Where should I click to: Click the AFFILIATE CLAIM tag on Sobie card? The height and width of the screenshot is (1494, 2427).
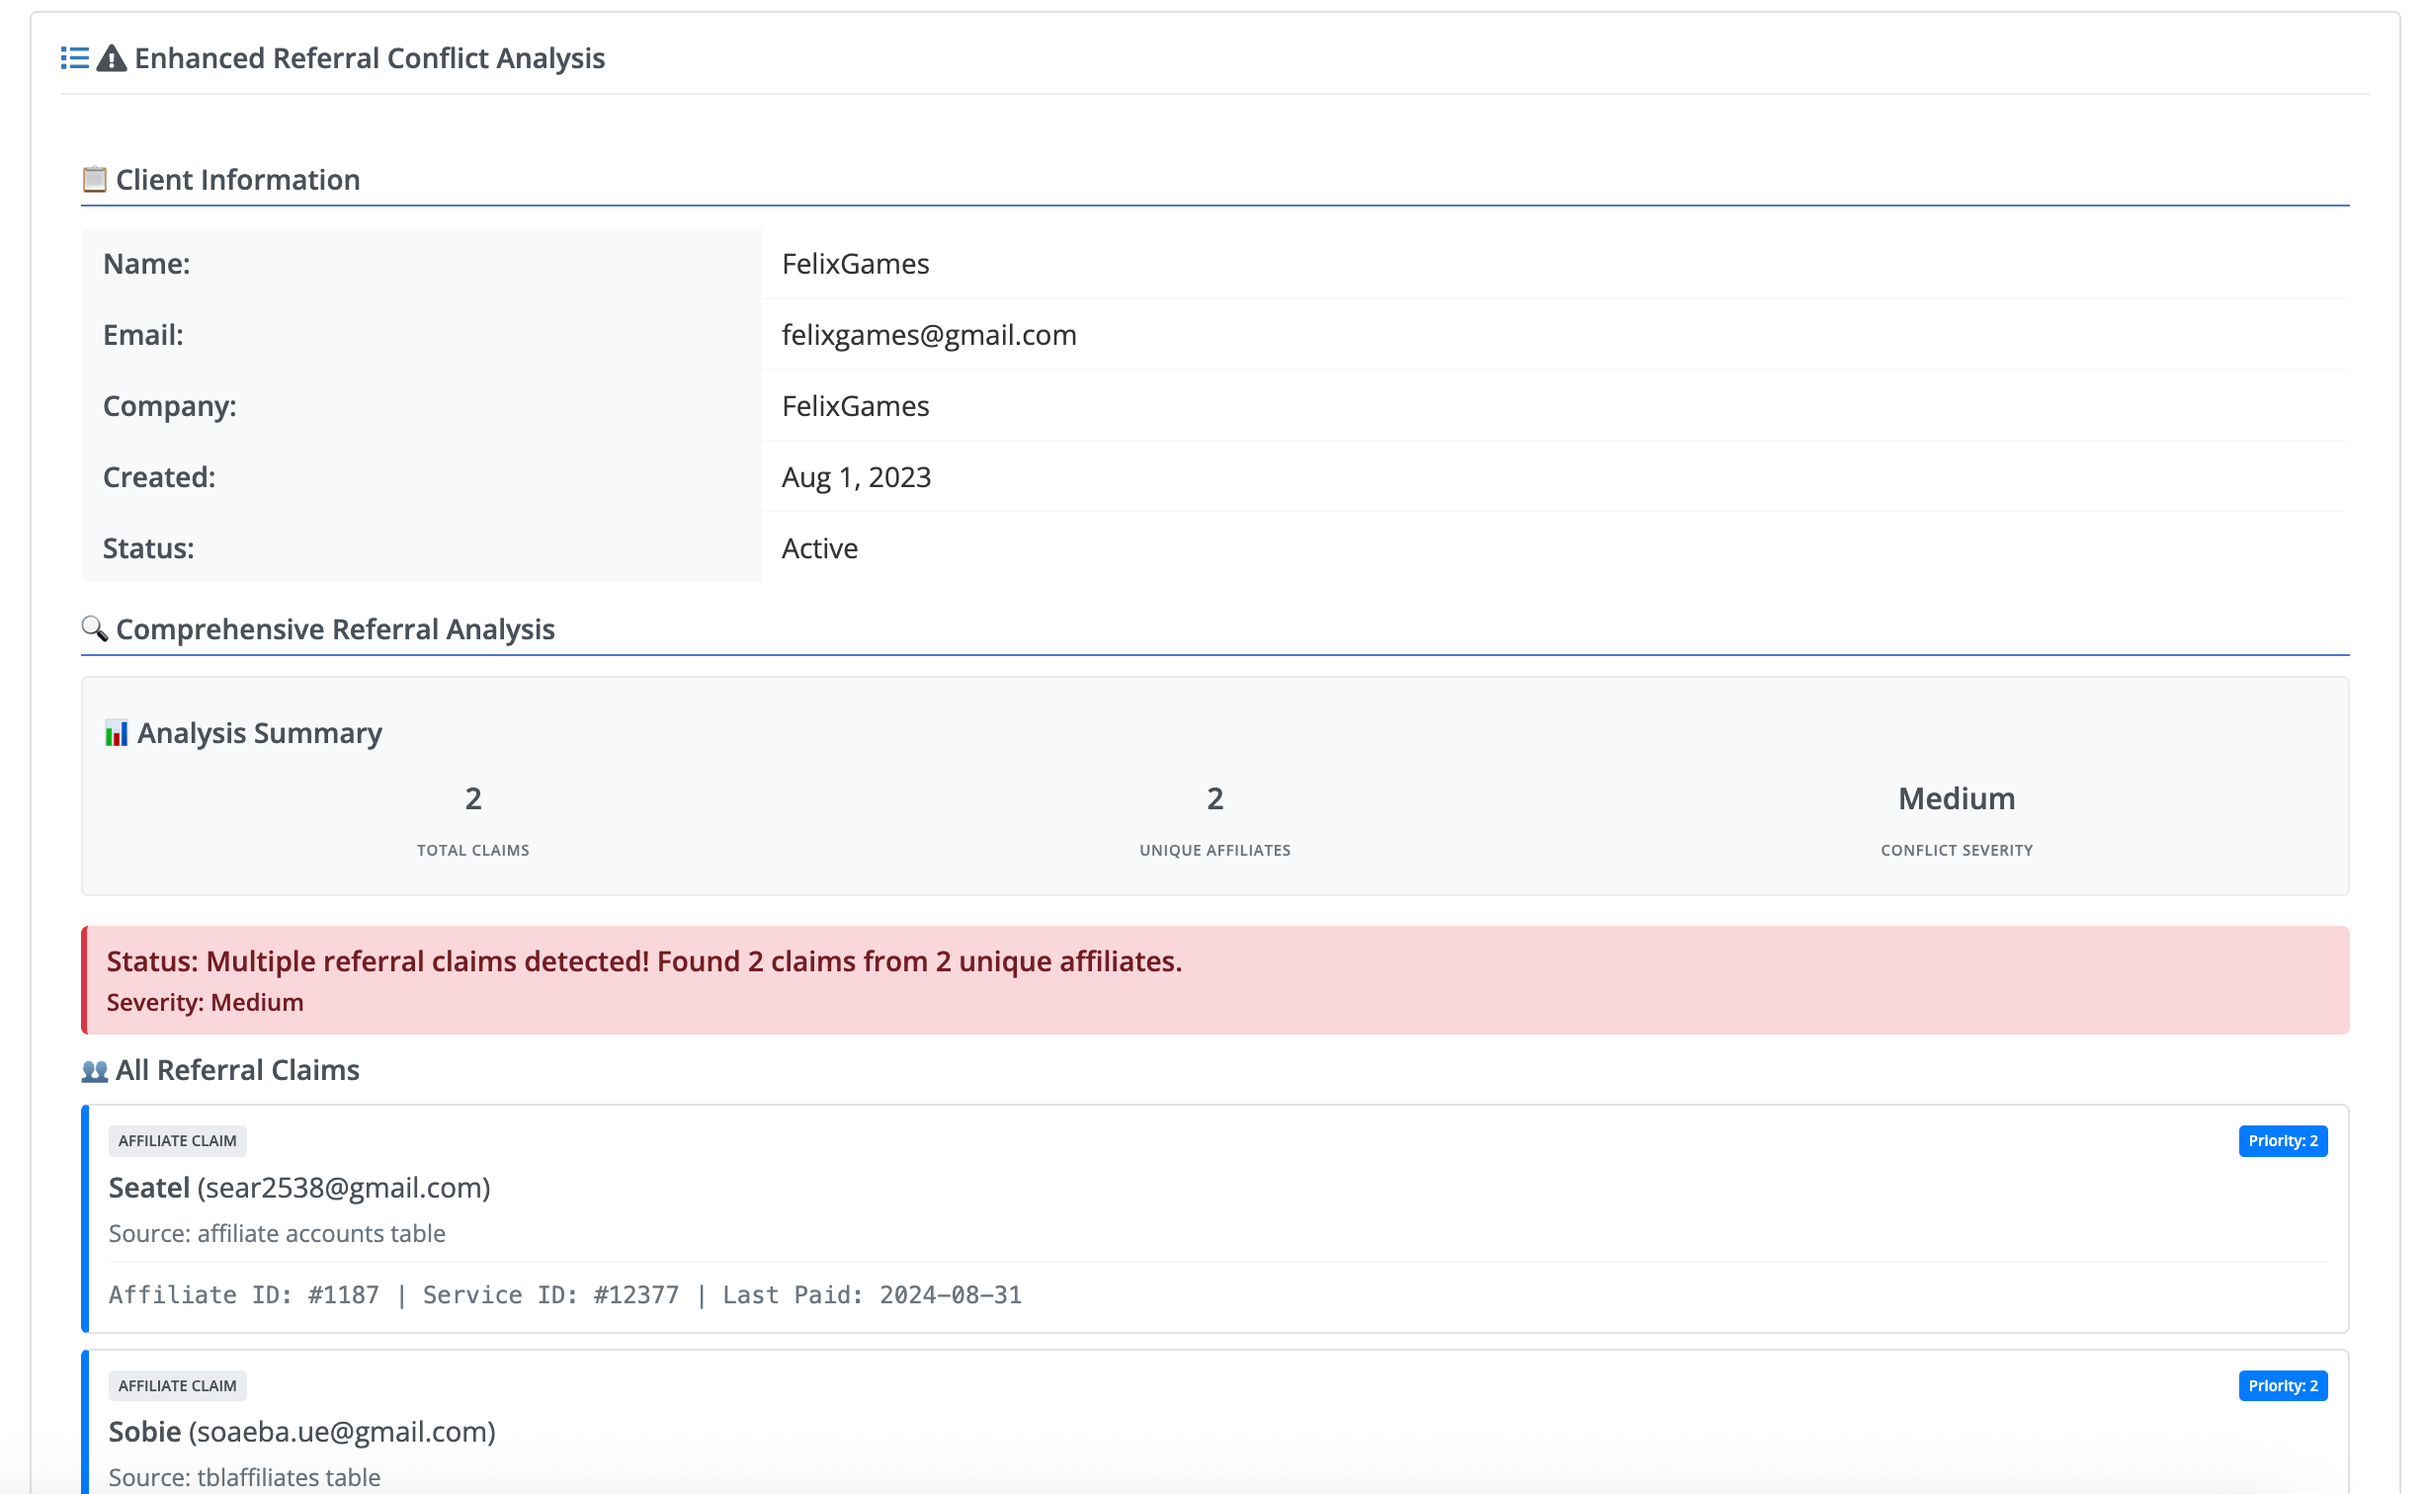point(178,1385)
